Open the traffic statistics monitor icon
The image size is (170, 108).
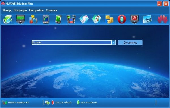(x=20, y=19)
